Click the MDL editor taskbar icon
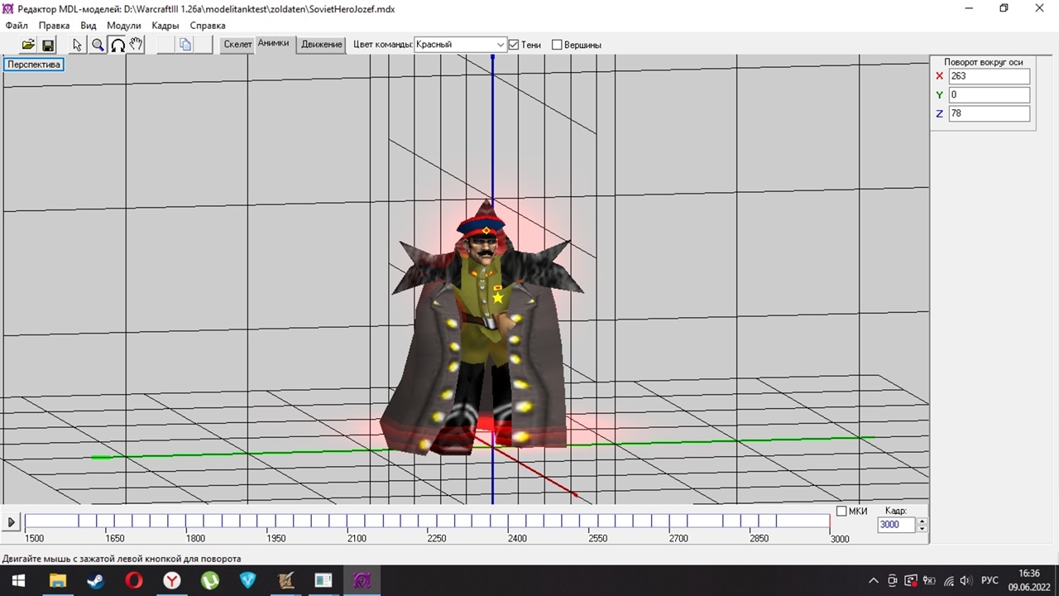The width and height of the screenshot is (1059, 596). 362,581
